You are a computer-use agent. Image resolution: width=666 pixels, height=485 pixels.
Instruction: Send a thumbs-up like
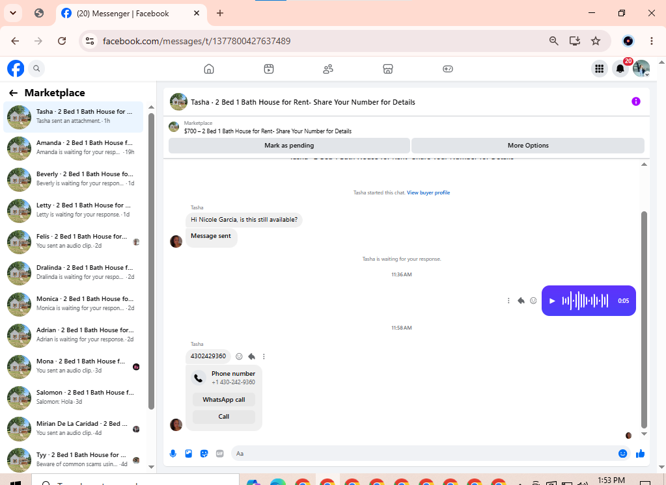point(640,454)
